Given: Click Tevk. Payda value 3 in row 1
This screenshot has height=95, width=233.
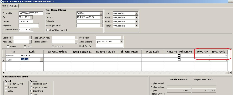Looking at the screenshot, I should tap(219, 56).
